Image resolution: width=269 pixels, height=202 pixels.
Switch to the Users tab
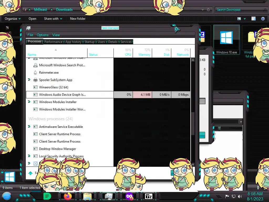(101, 42)
